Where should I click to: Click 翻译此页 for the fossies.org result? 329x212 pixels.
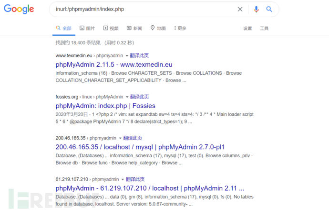tap(139, 97)
